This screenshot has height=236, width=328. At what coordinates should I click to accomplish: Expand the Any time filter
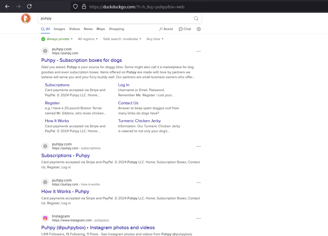coord(155,39)
